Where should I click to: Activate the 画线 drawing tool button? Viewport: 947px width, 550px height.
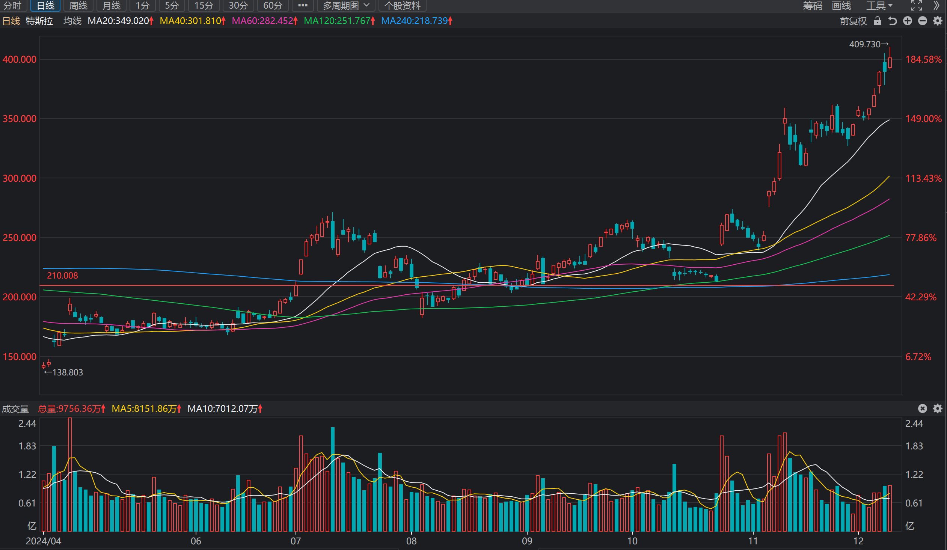(x=841, y=6)
